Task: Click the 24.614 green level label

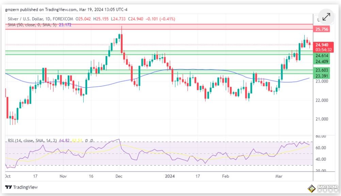Action: click(322, 56)
